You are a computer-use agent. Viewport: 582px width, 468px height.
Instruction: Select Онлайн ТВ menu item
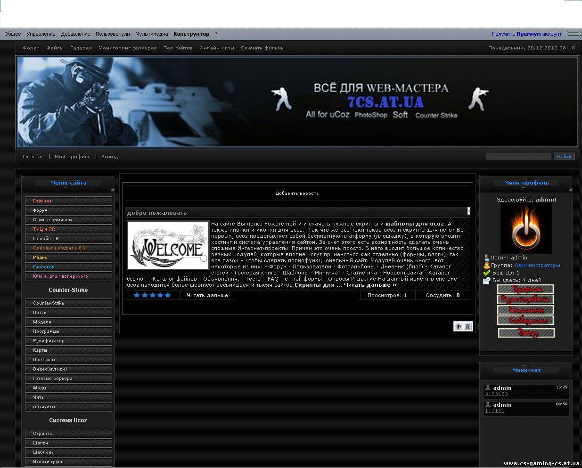[68, 239]
